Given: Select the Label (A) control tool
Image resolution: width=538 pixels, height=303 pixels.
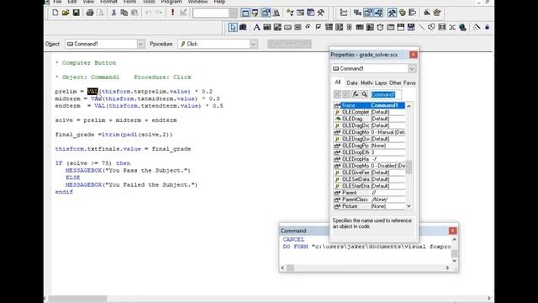Looking at the screenshot, I should click(x=256, y=27).
